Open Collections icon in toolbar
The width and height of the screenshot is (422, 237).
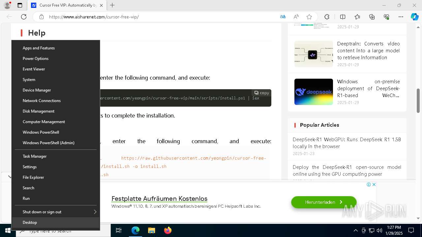click(372, 17)
